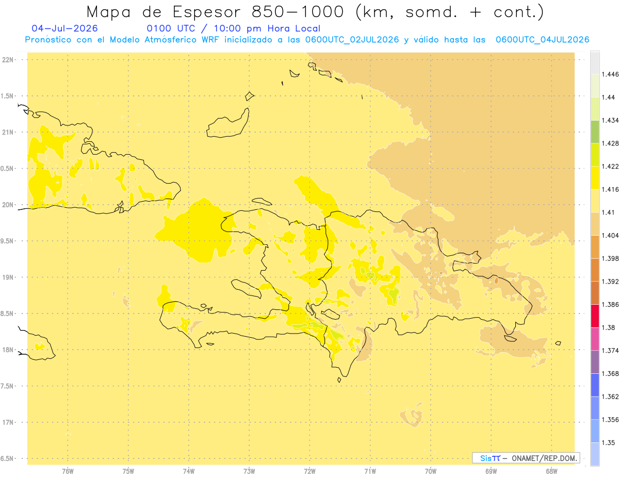Click the '69W' longitude label
The width and height of the screenshot is (619, 478).
[491, 471]
